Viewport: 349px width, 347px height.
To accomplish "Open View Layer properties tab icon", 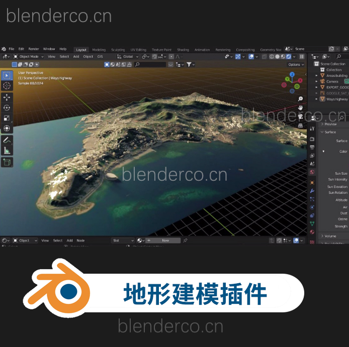I will coord(312,155).
